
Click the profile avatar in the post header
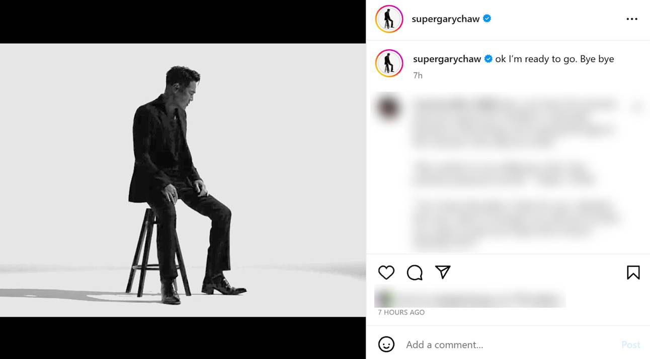coord(389,19)
